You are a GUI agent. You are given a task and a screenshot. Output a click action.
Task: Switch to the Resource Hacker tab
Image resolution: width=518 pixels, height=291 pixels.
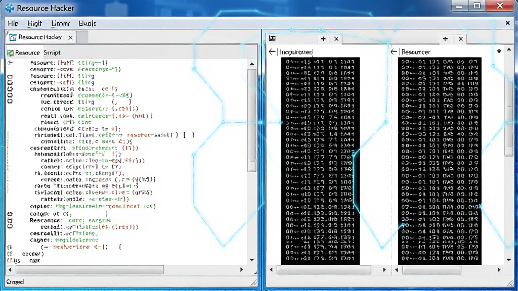point(40,37)
